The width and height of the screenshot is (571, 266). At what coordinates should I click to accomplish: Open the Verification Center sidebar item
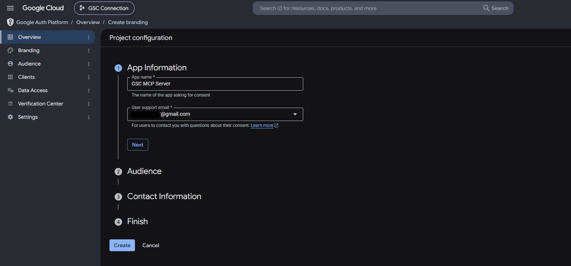tap(47, 104)
